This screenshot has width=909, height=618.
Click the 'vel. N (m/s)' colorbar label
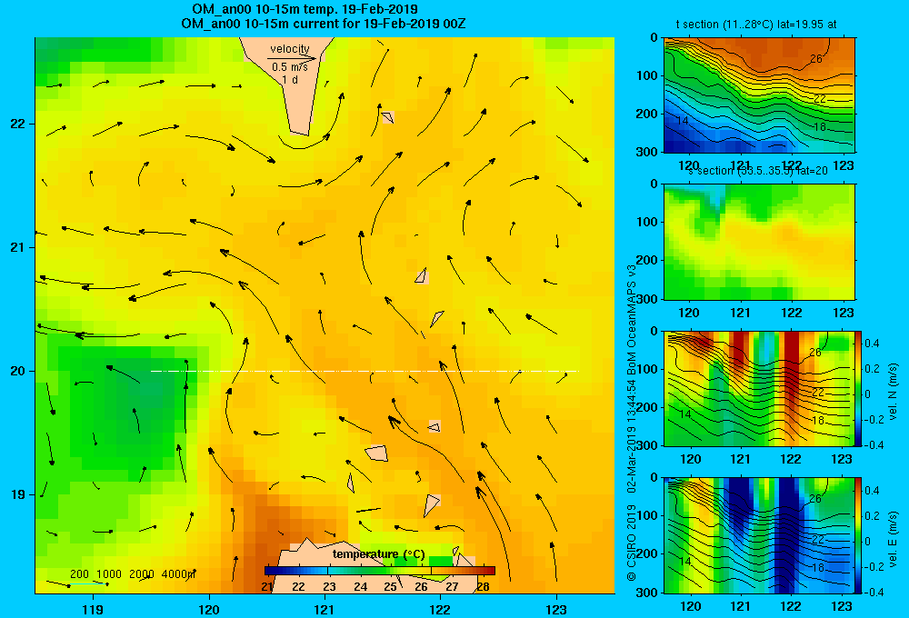[x=894, y=392]
